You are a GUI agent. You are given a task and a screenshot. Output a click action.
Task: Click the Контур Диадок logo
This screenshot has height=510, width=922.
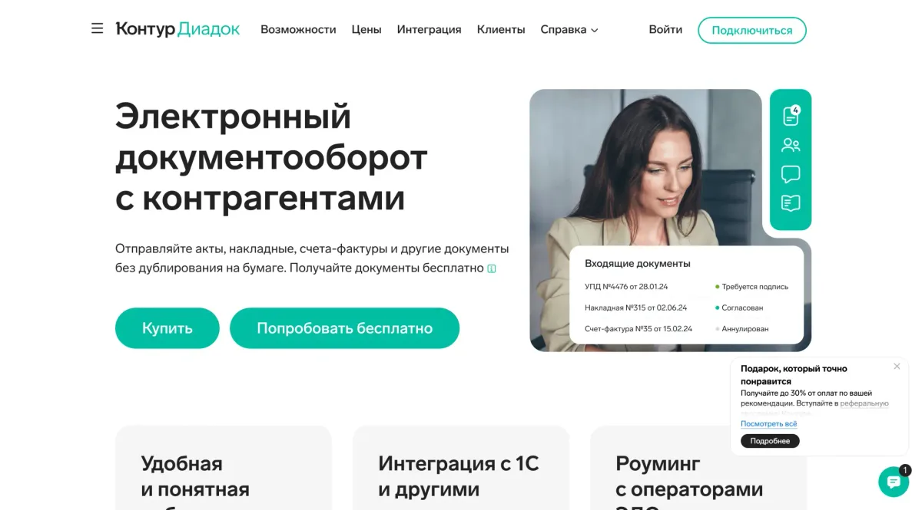(x=177, y=29)
